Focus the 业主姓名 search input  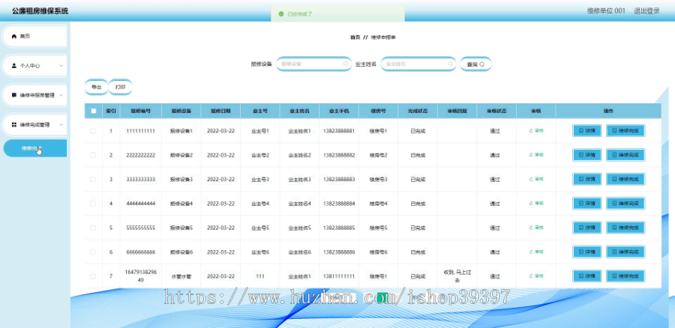click(x=418, y=64)
